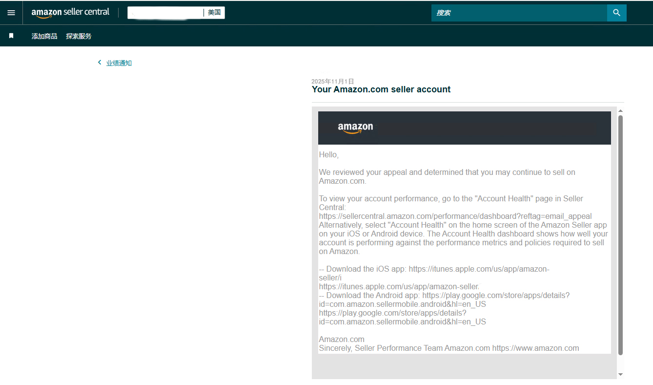Go back to 业绩通知 link

tap(119, 63)
